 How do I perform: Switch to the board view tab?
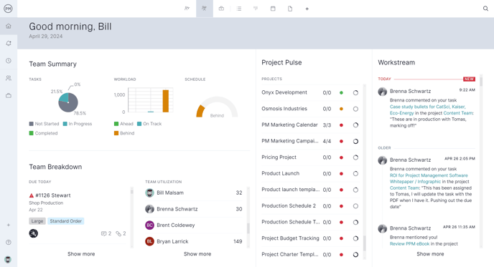(x=256, y=9)
